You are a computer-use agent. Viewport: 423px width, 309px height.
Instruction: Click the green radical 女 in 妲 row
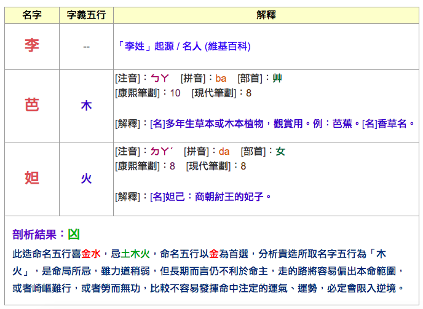click(x=280, y=151)
